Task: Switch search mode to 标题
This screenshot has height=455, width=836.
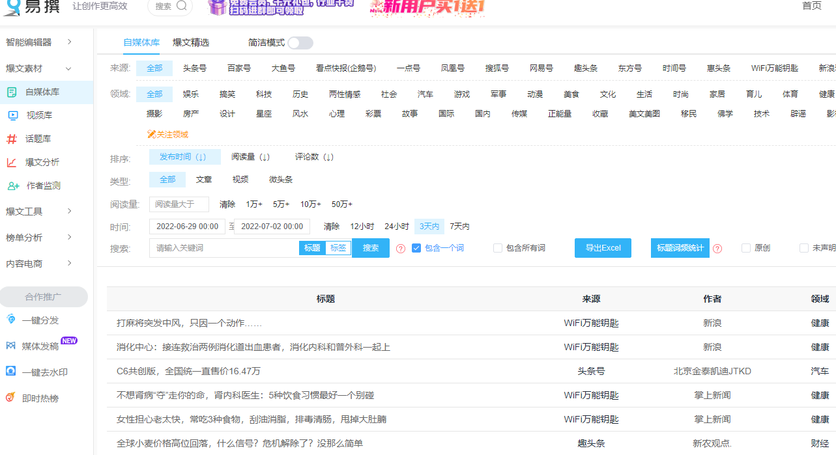Action: pos(312,248)
